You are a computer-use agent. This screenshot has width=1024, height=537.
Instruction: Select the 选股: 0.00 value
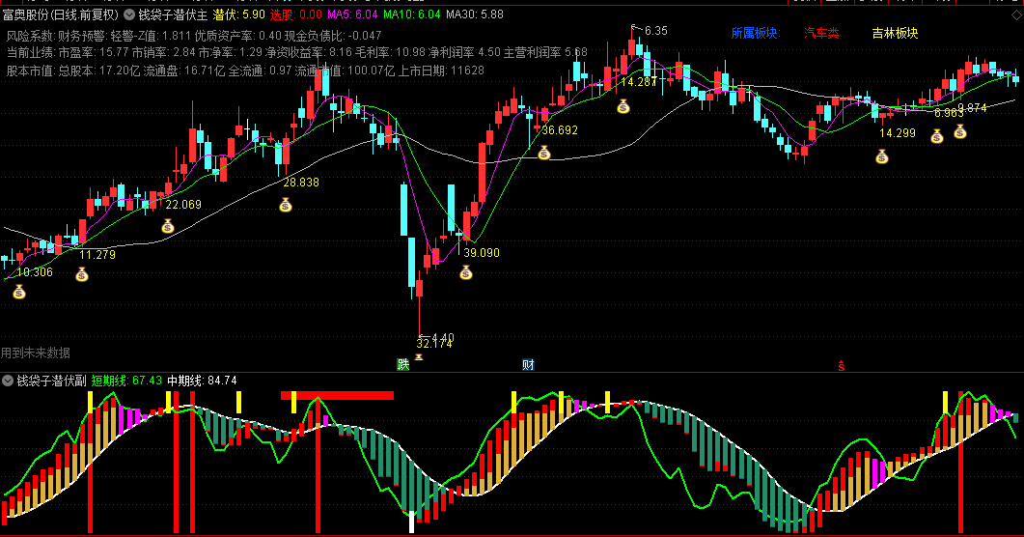296,14
